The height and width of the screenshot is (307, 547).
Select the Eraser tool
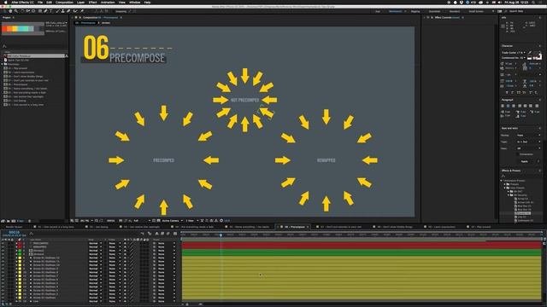point(68,11)
